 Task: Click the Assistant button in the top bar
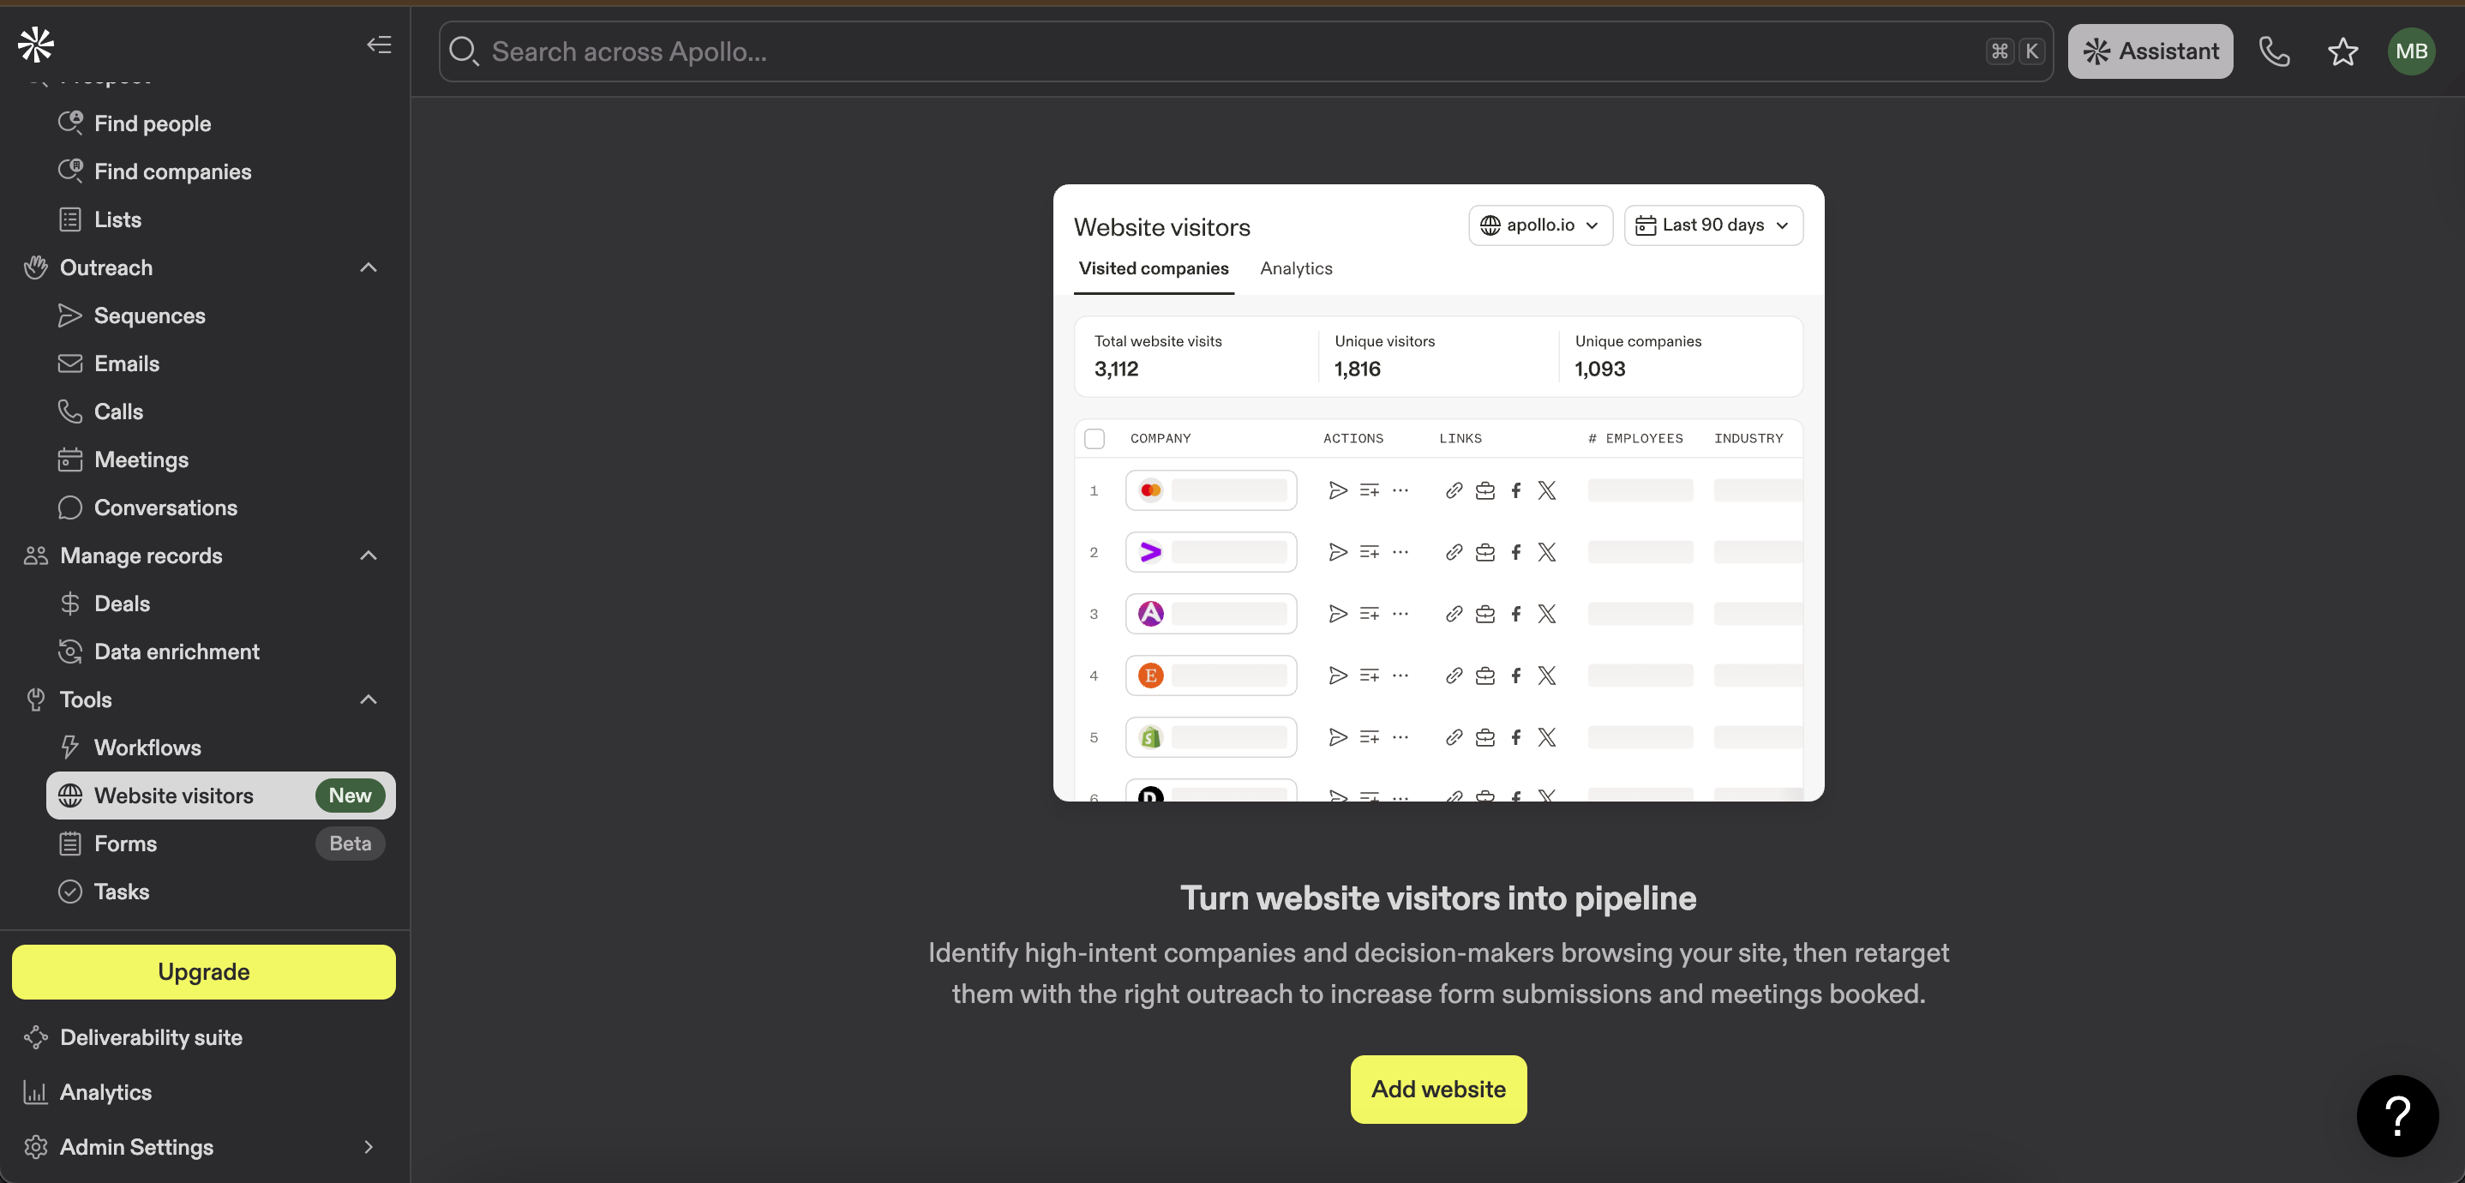(2150, 51)
